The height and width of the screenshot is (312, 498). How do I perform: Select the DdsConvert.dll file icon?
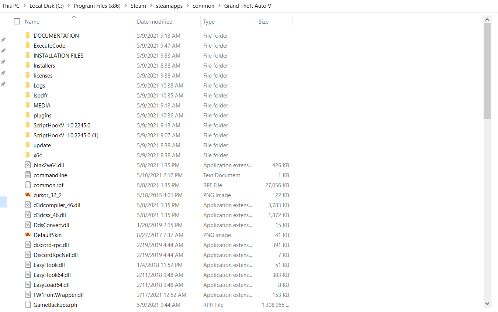[x=28, y=225]
